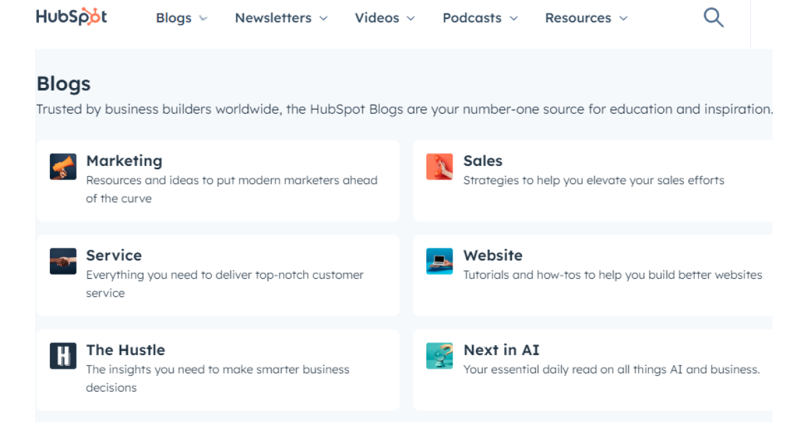The height and width of the screenshot is (423, 807).
Task: Expand the Blogs menu chevron
Action: coord(203,19)
